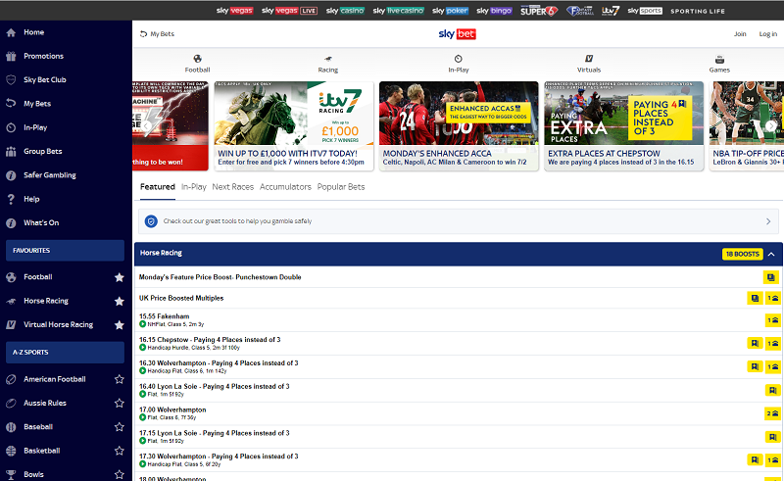Show previous promotional banner with left arrow

[x=145, y=126]
